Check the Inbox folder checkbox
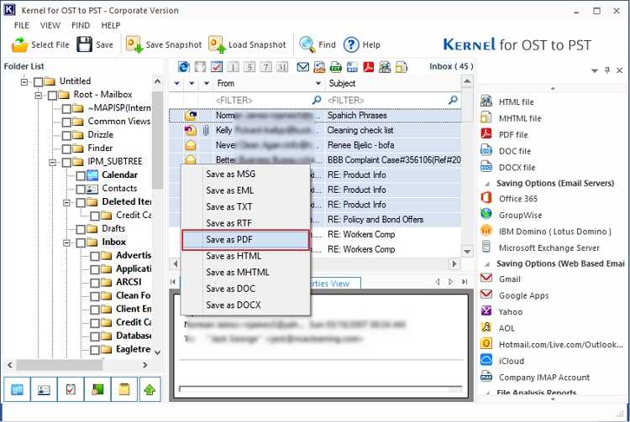 [81, 242]
